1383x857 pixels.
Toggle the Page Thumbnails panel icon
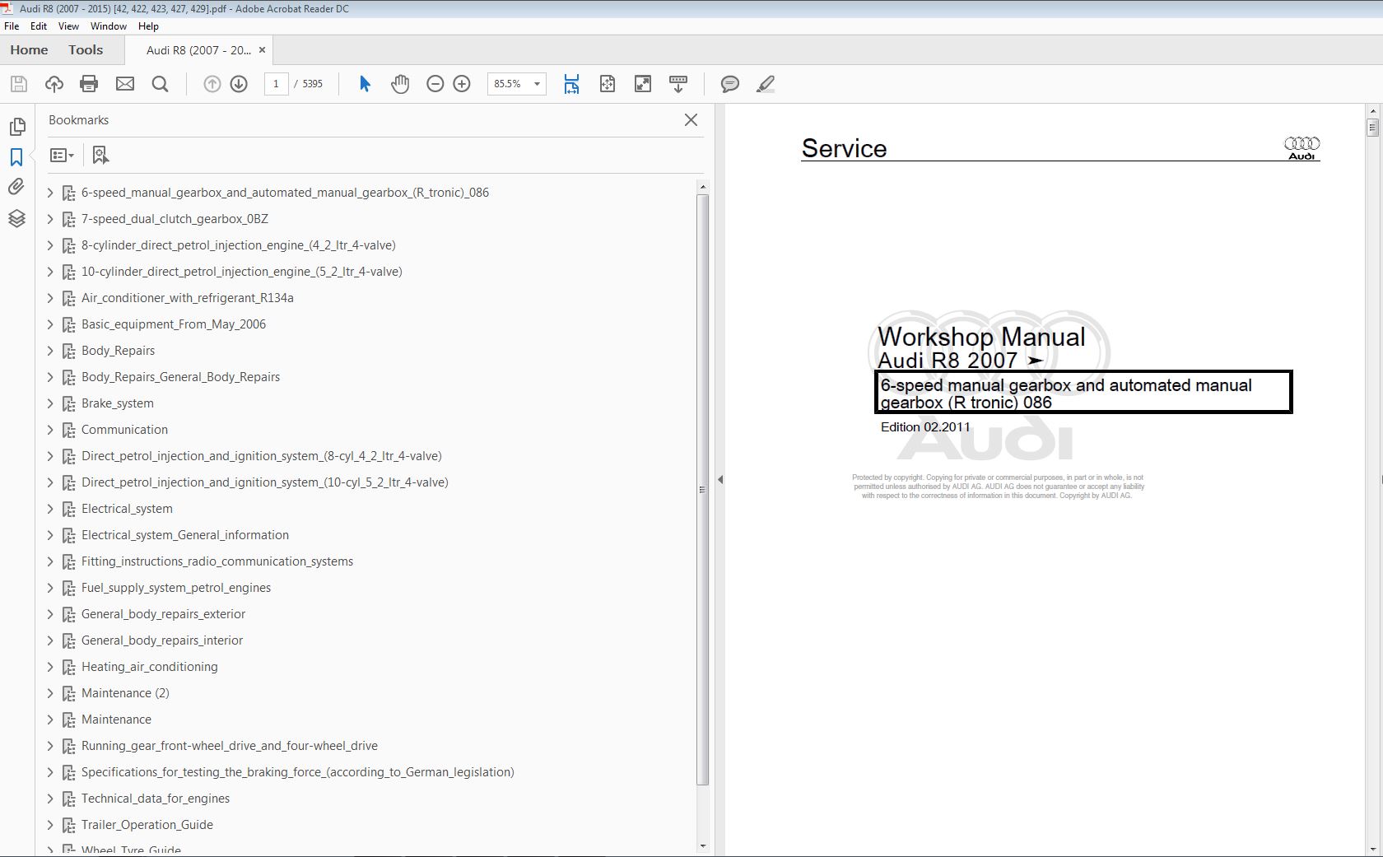[x=16, y=127]
